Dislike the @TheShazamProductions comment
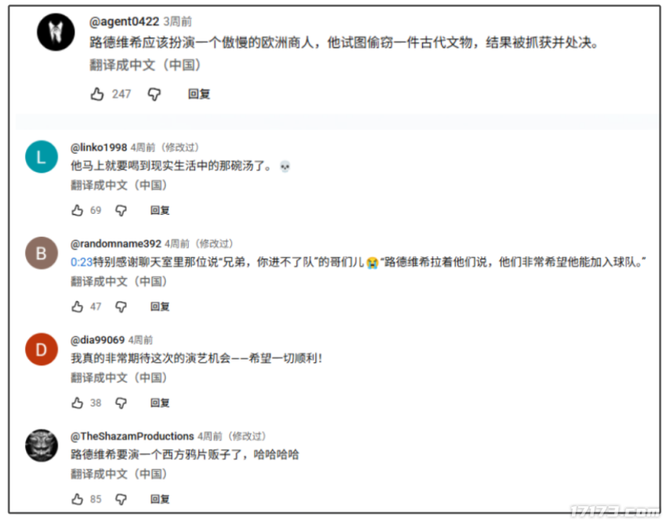669x525 pixels. click(121, 499)
